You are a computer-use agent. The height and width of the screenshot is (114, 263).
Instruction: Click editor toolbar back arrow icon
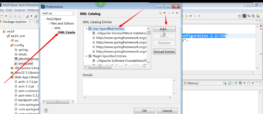pos(186,16)
